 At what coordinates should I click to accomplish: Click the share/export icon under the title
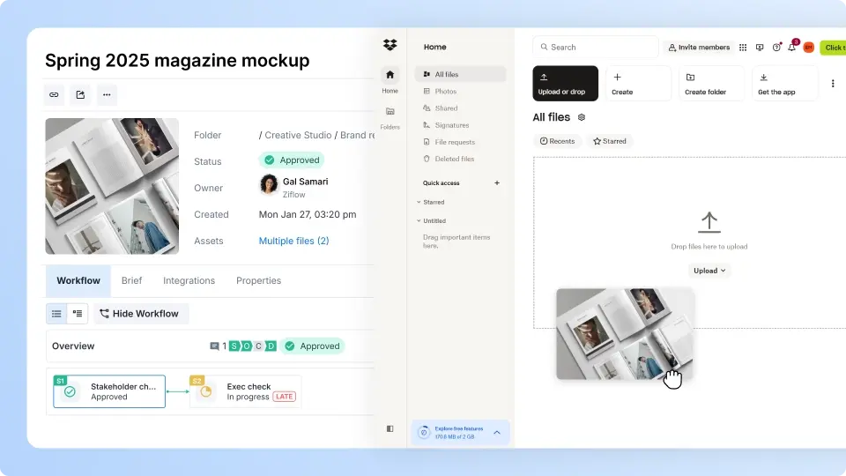coord(80,94)
